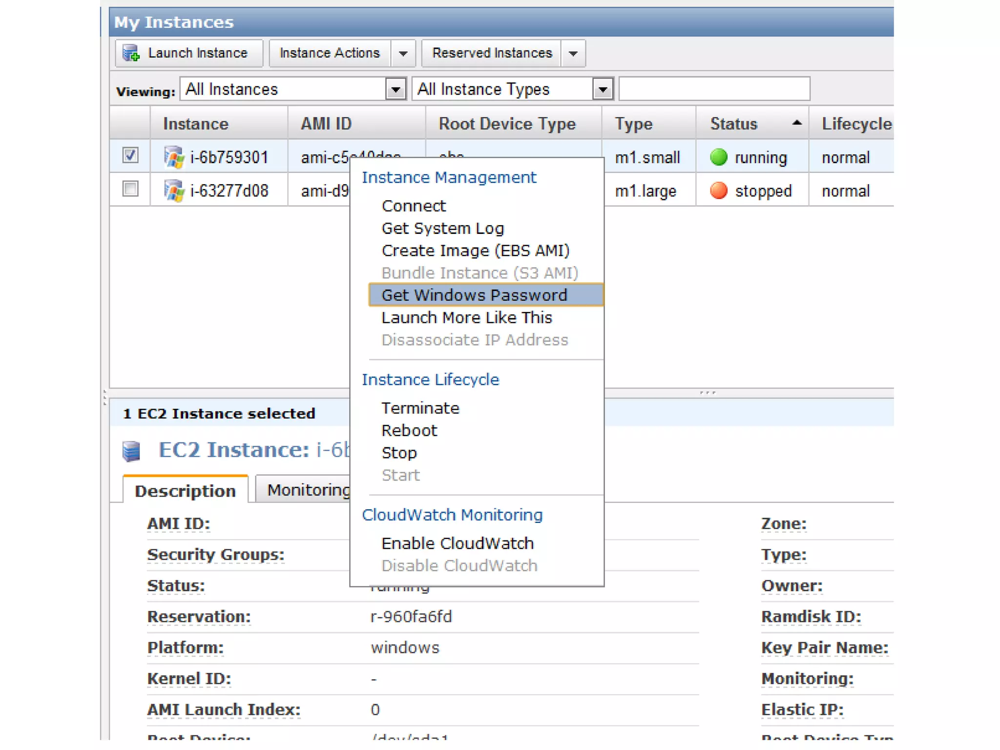Image resolution: width=1000 pixels, height=750 pixels.
Task: Click the EC2 Instance server icon
Action: coord(131,451)
